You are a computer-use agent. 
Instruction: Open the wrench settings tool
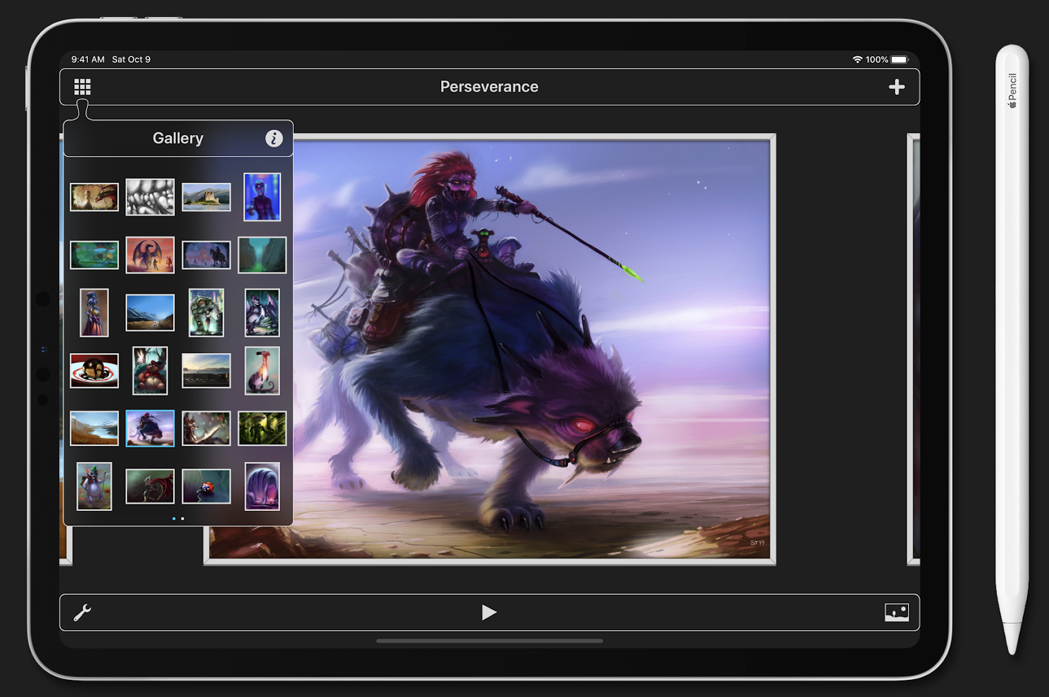tap(82, 612)
